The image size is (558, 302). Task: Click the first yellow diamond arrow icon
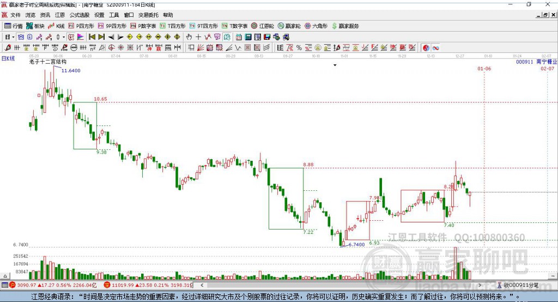point(130,37)
